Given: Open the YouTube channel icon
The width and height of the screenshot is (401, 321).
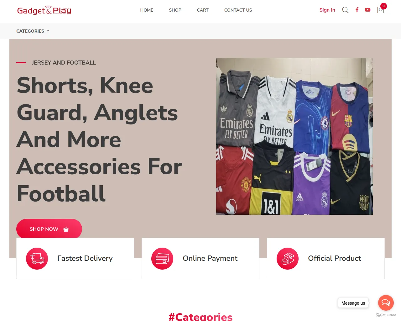Looking at the screenshot, I should click(x=368, y=10).
